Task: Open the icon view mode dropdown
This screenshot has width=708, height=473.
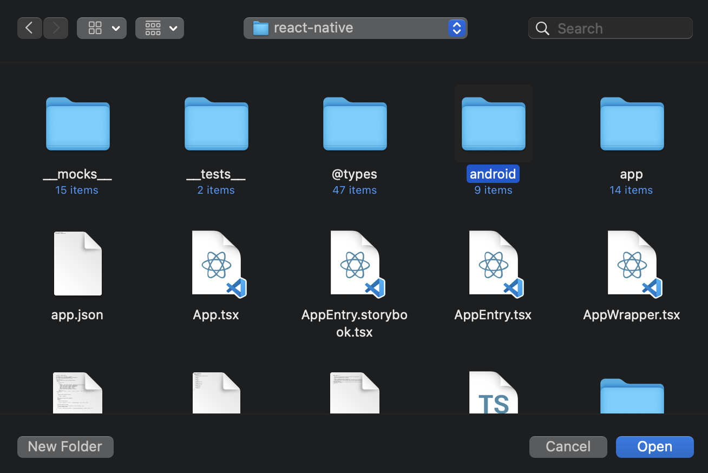Action: [102, 28]
